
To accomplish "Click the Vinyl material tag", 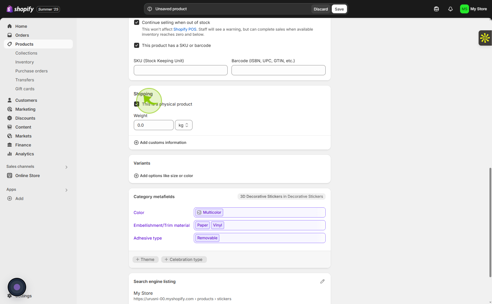I will point(217,225).
